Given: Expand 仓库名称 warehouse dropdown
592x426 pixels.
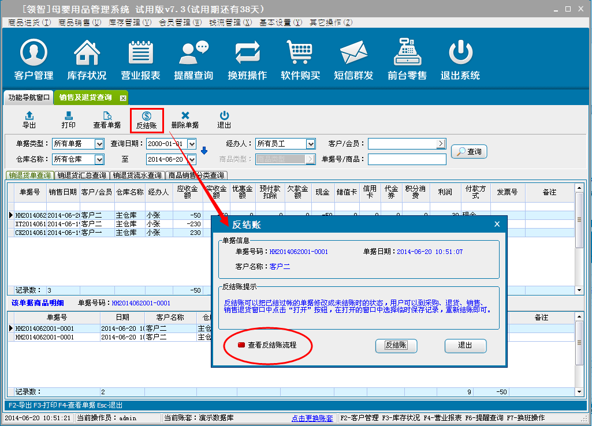Looking at the screenshot, I should 99,159.
